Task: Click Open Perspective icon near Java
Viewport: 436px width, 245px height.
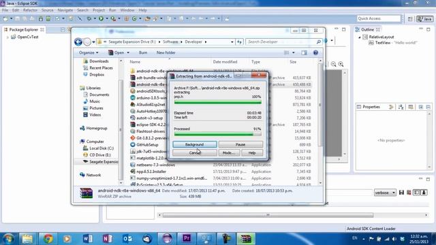Action: [410, 18]
